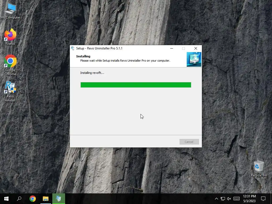Click the setup title bar Revo icon
272x204 pixels.
(73, 48)
